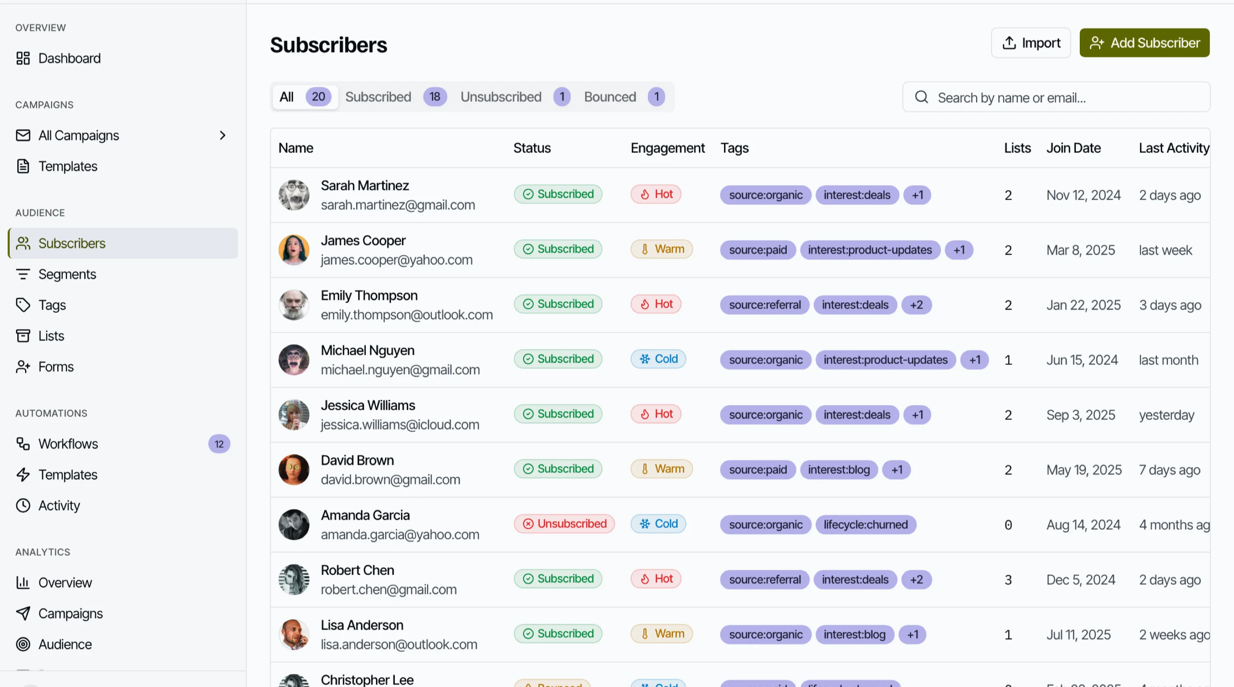This screenshot has width=1234, height=687.
Task: Click the Workflows icon
Action: [x=23, y=444]
